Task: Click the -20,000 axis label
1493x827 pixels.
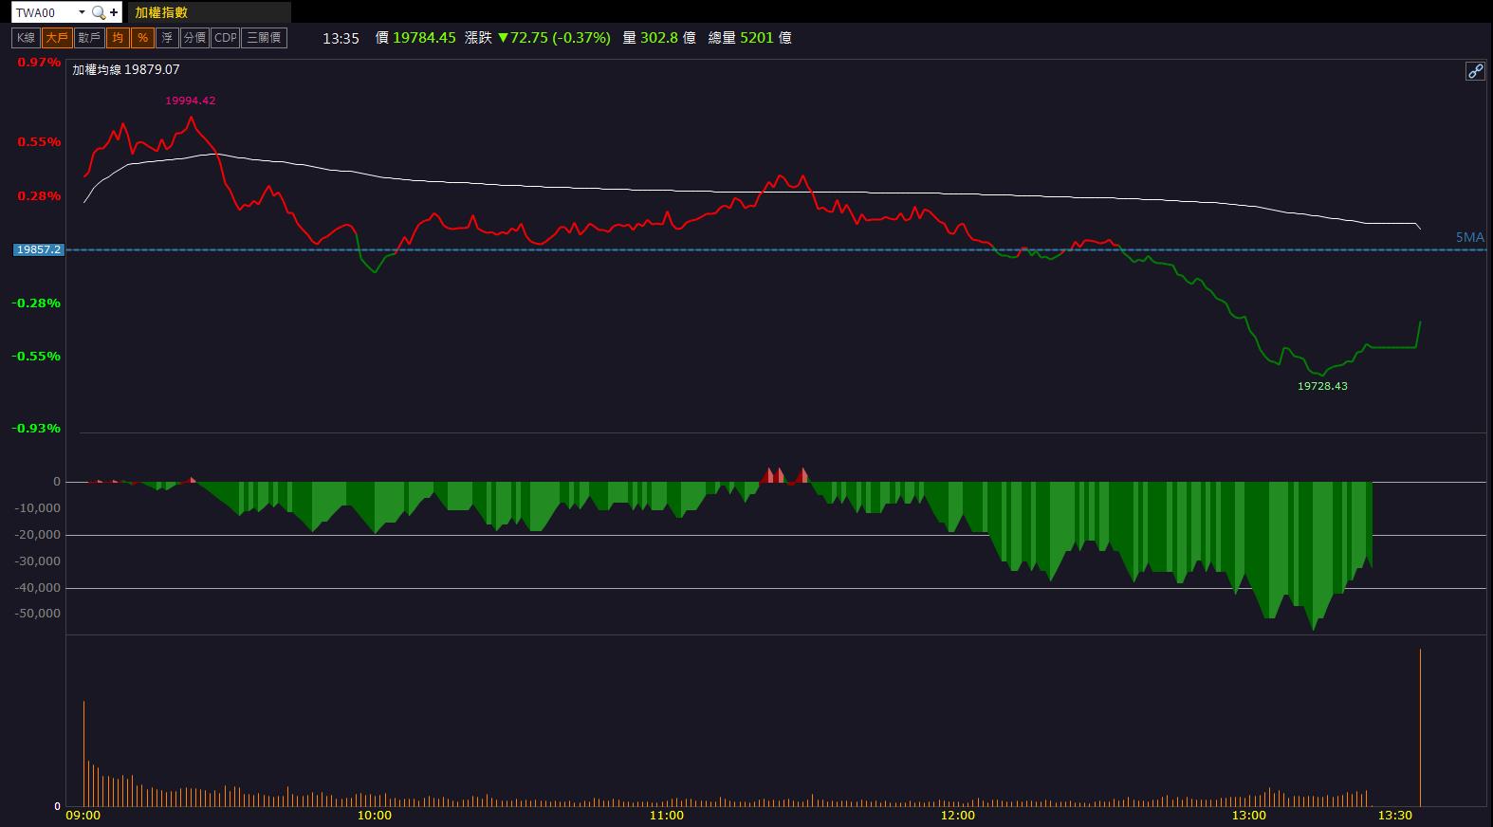Action: [38, 535]
